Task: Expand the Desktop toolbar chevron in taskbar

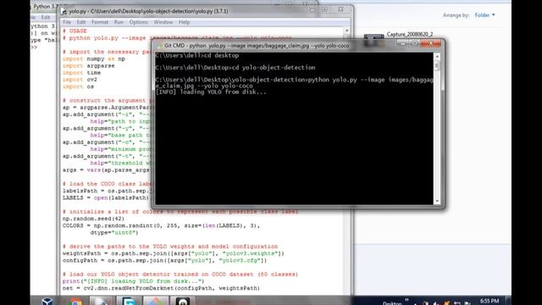Action: 406,301
